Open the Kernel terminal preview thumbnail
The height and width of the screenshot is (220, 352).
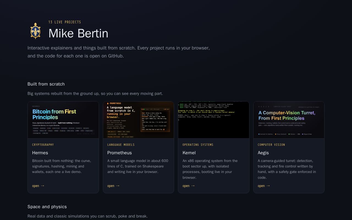[214, 120]
